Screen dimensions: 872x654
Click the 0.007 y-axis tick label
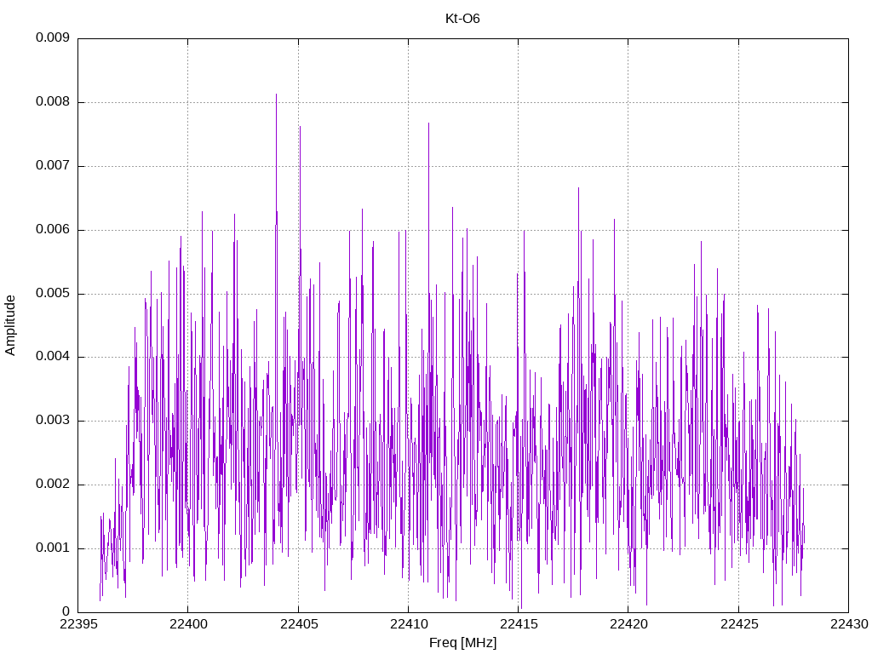coord(53,166)
